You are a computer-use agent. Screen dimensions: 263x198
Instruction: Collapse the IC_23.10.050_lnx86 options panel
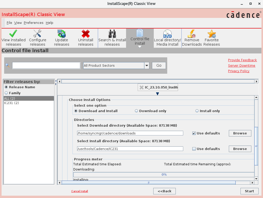pyautogui.click(x=157, y=94)
